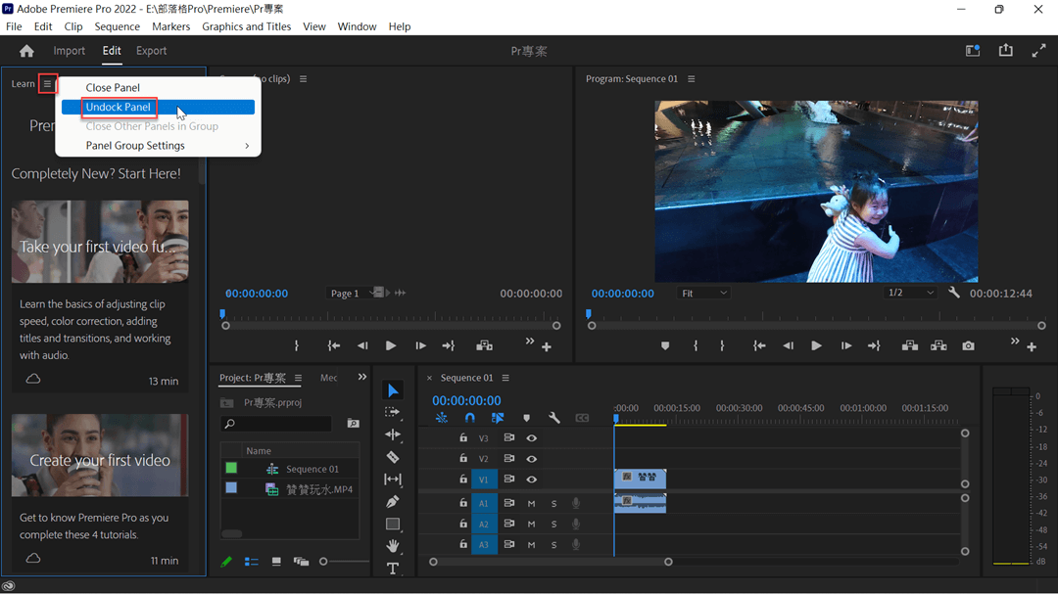Viewport: 1058px width, 594px height.
Task: Select the Ripple Edit tool
Action: pos(393,434)
